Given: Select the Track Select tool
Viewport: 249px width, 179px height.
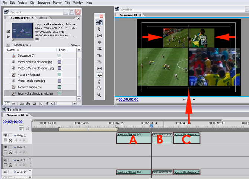Looking at the screenshot, I should [x=99, y=35].
